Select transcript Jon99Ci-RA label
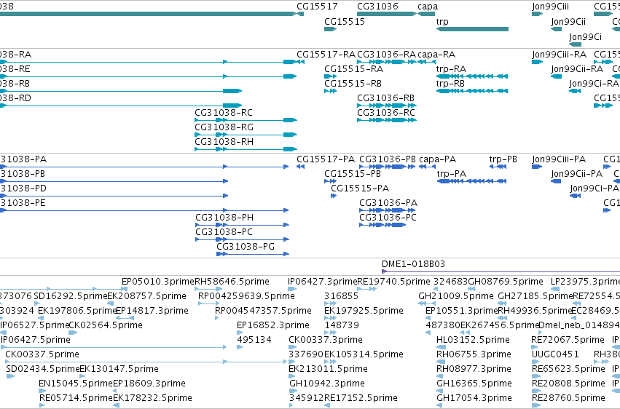Screen dimensions: 620x409 click(x=595, y=84)
